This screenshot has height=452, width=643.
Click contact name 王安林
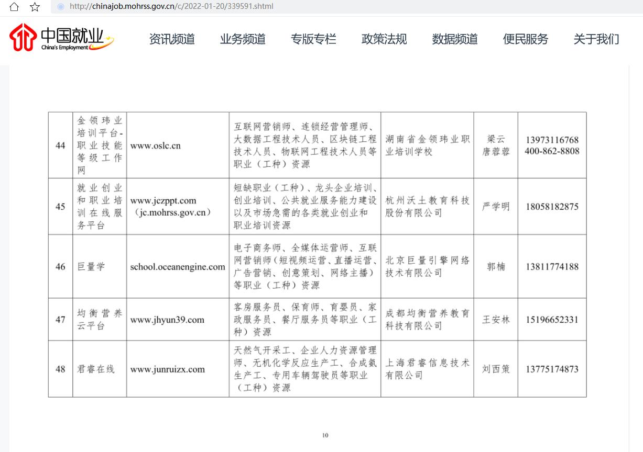(496, 320)
